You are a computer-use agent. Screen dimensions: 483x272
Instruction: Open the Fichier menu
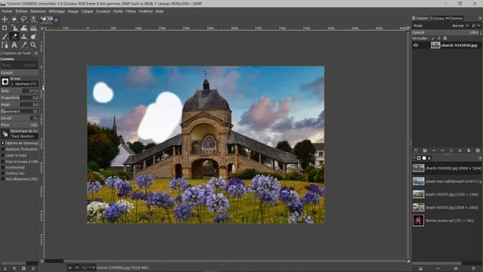7,11
